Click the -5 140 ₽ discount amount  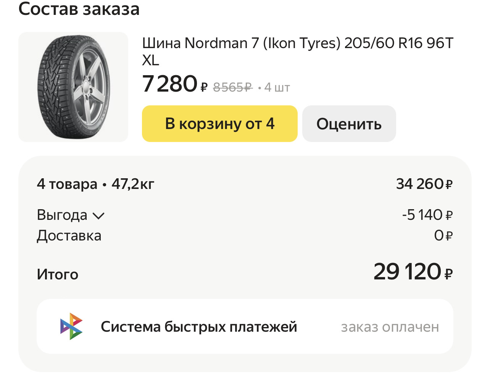point(427,215)
